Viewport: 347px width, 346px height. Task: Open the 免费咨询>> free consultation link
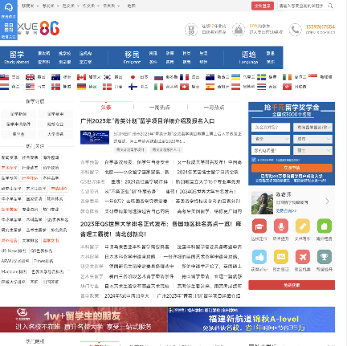tap(286, 211)
